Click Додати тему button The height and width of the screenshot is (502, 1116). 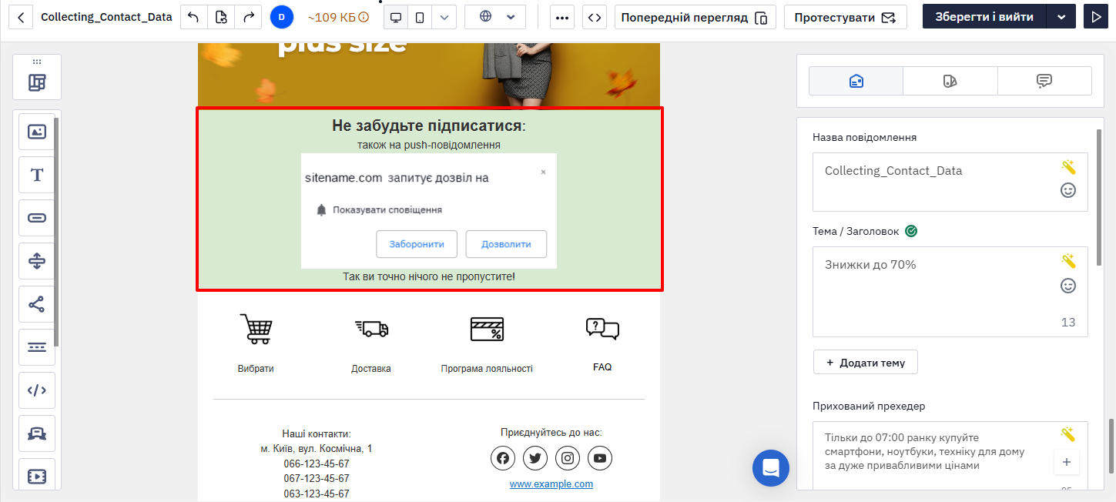point(866,363)
